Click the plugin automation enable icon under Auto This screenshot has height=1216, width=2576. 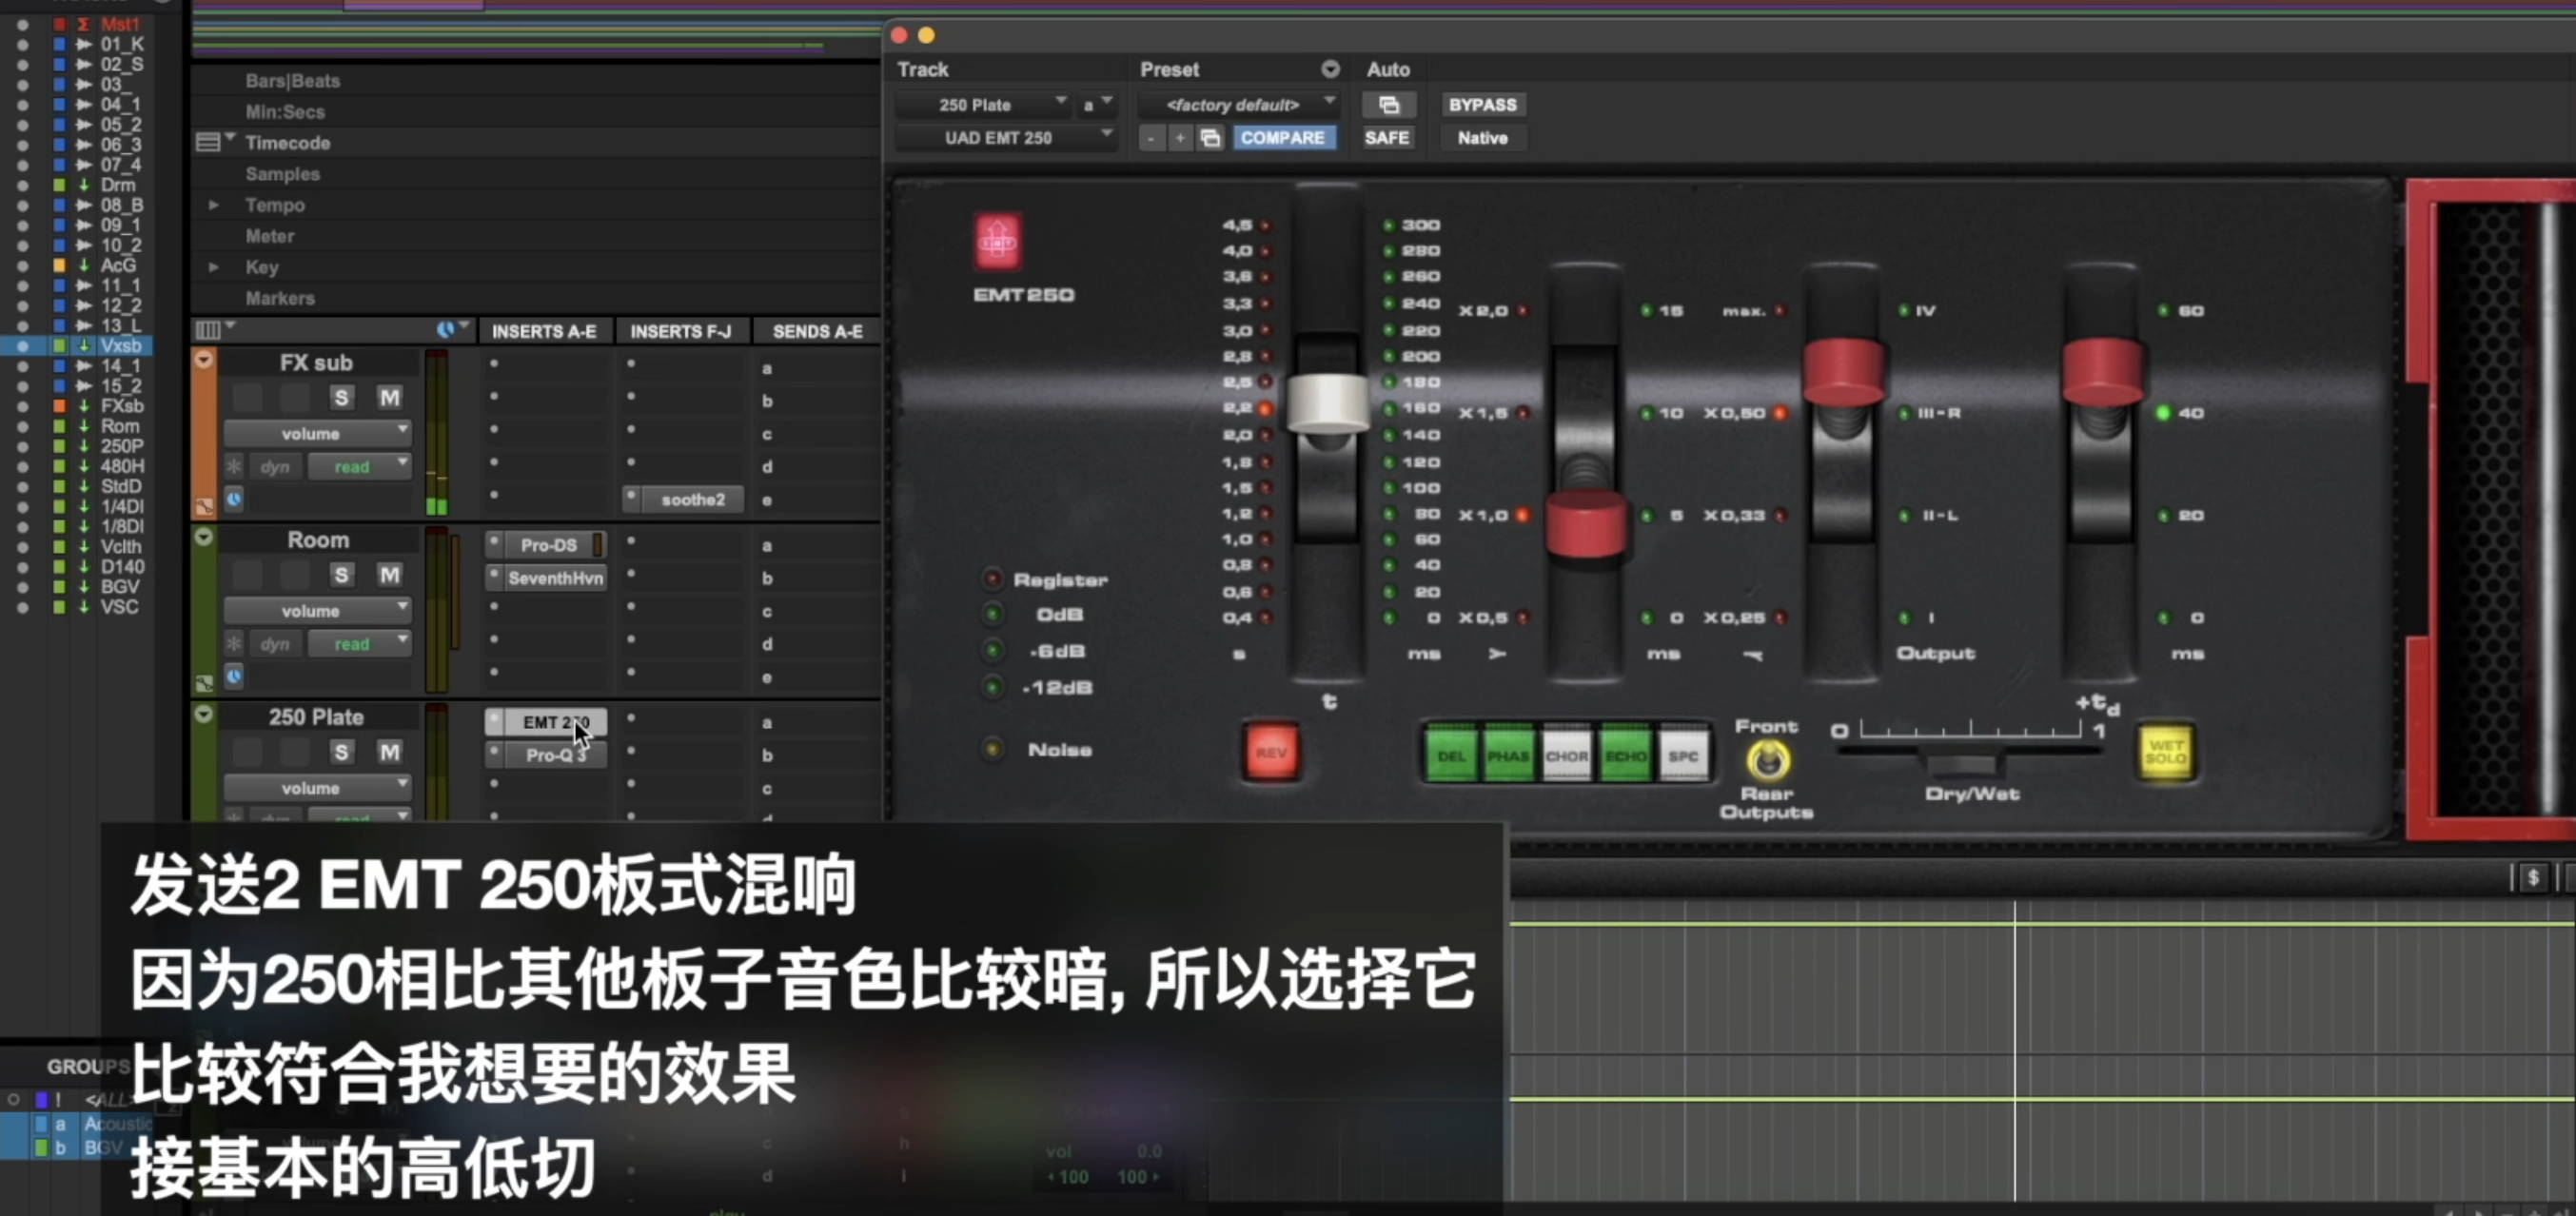tap(1388, 105)
